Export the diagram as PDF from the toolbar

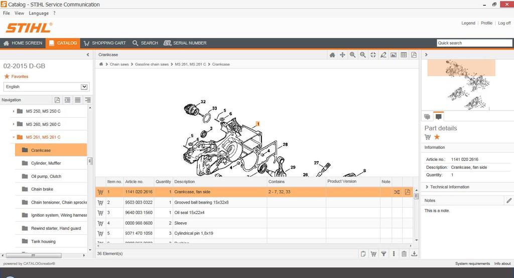pos(414,55)
